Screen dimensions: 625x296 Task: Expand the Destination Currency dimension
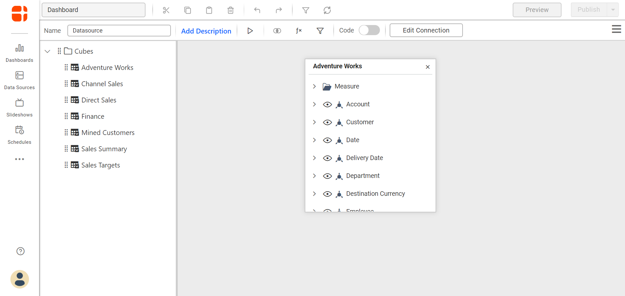click(x=314, y=194)
